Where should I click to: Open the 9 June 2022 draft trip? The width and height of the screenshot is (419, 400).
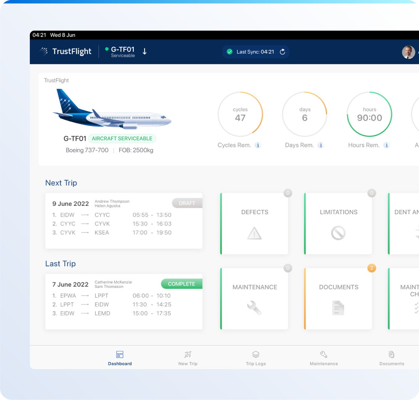124,221
